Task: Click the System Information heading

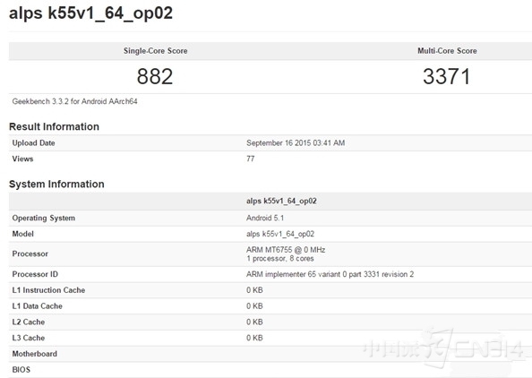Action: coord(56,184)
